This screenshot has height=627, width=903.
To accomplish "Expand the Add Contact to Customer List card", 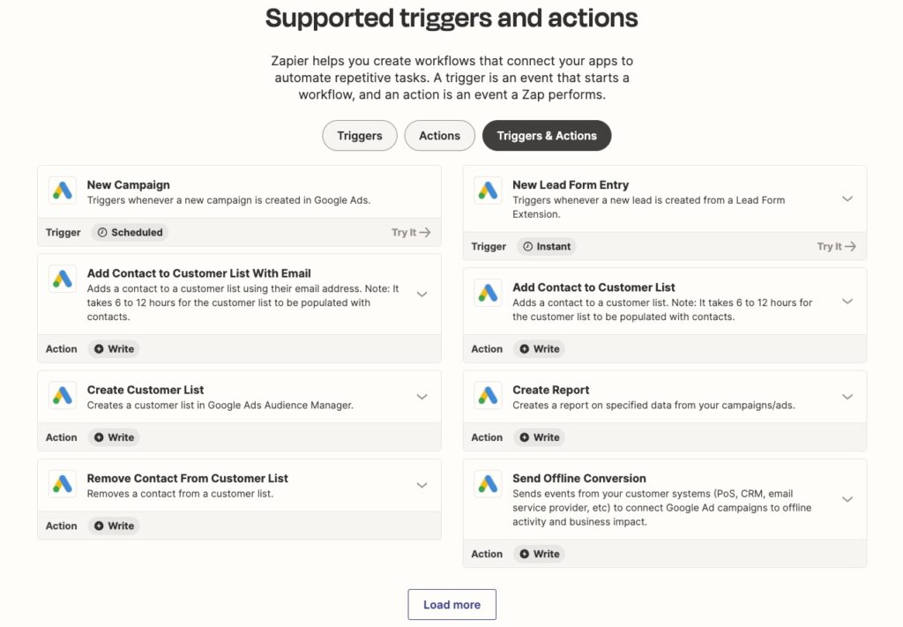I will point(847,302).
